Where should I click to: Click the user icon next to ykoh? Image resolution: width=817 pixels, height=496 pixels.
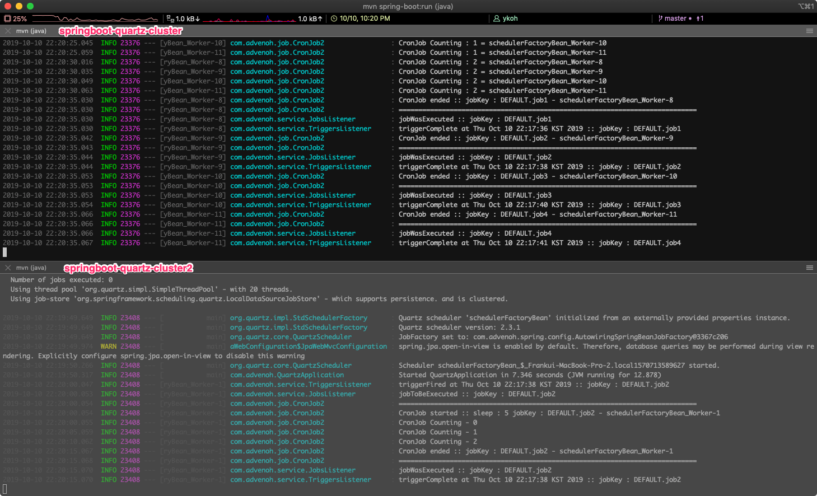[497, 18]
